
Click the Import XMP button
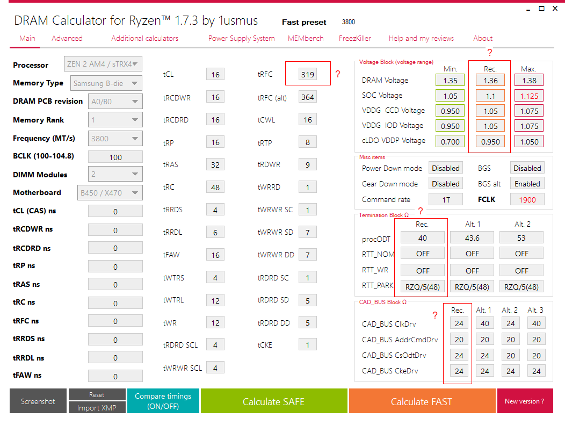point(97,408)
